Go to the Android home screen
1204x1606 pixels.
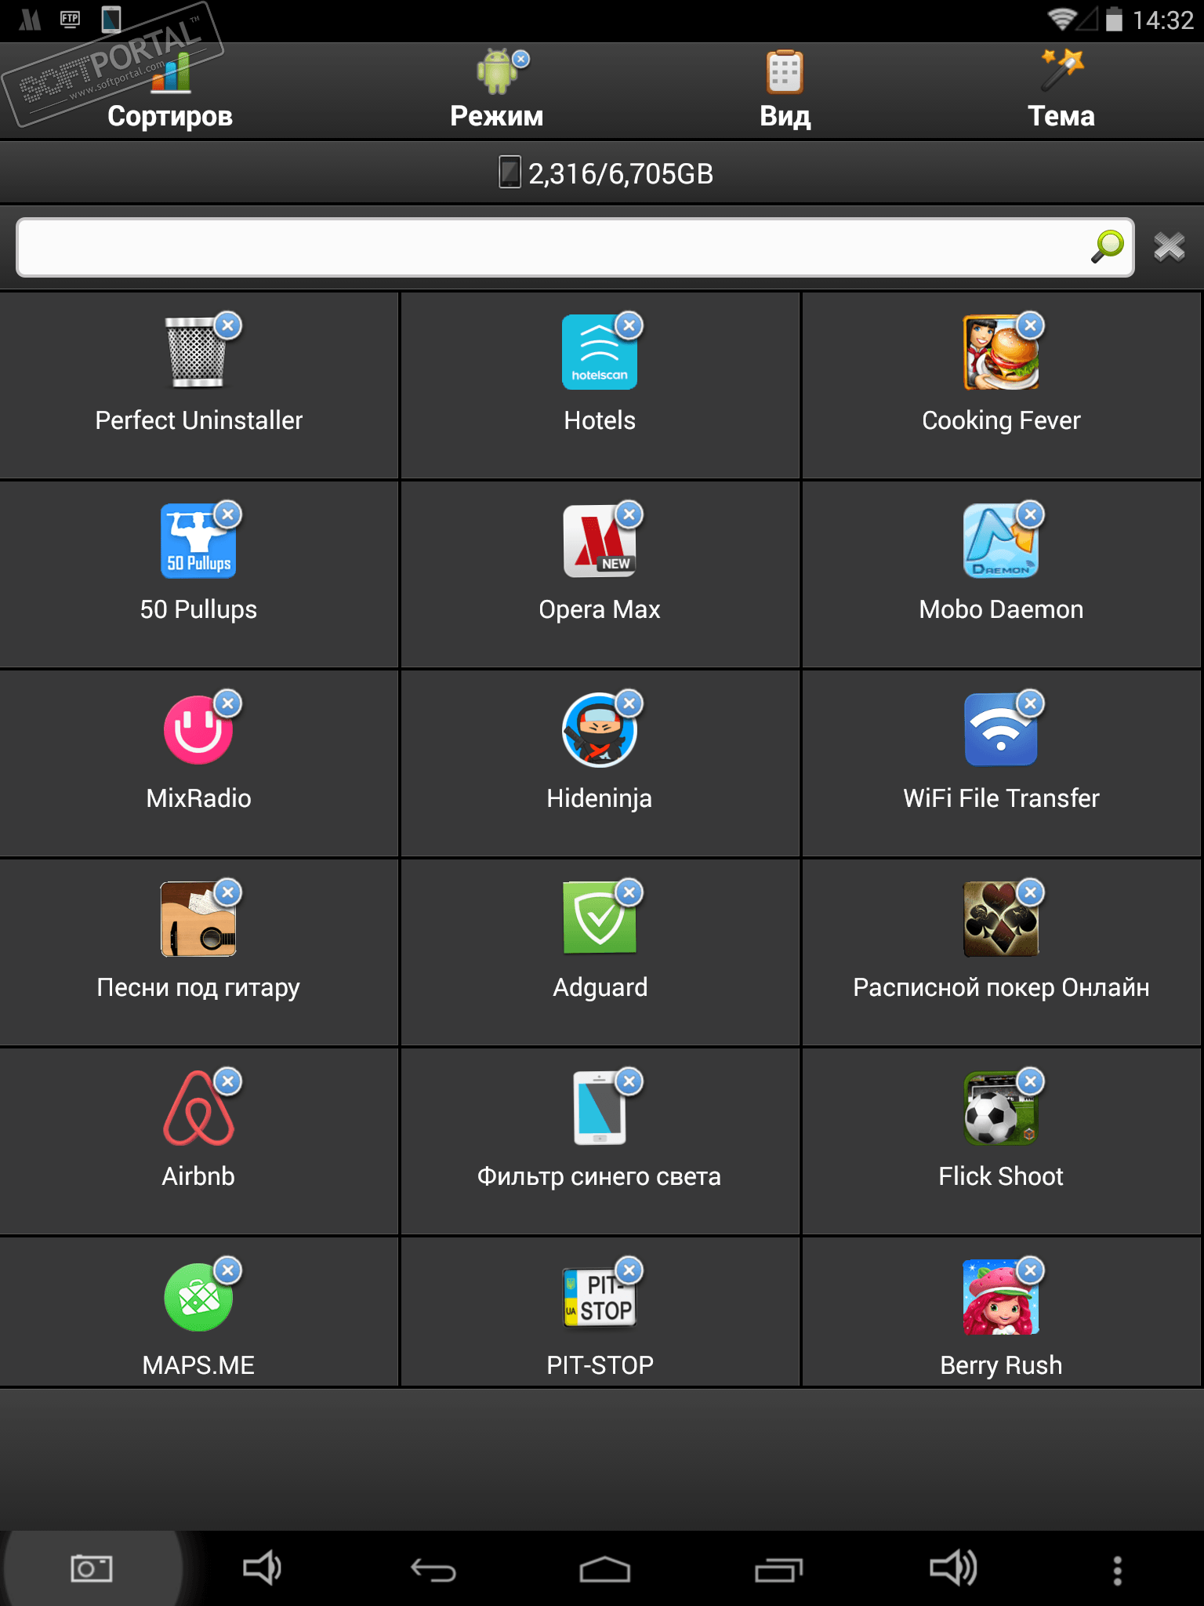point(604,1569)
